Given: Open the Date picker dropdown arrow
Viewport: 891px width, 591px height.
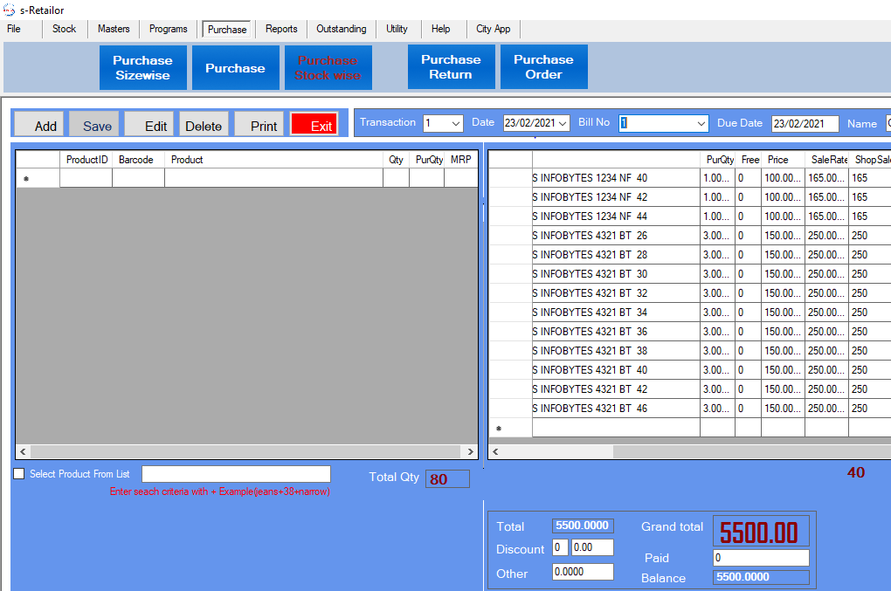Looking at the screenshot, I should [563, 124].
